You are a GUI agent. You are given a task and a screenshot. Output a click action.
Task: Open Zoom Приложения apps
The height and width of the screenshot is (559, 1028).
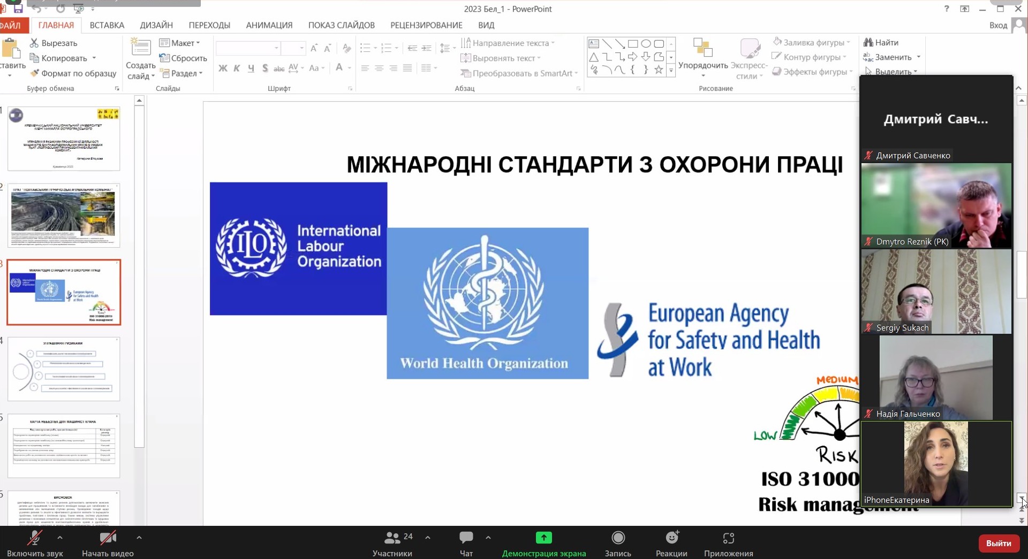729,543
